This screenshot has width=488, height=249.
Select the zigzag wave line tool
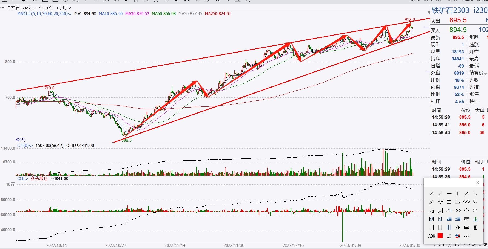point(440,202)
